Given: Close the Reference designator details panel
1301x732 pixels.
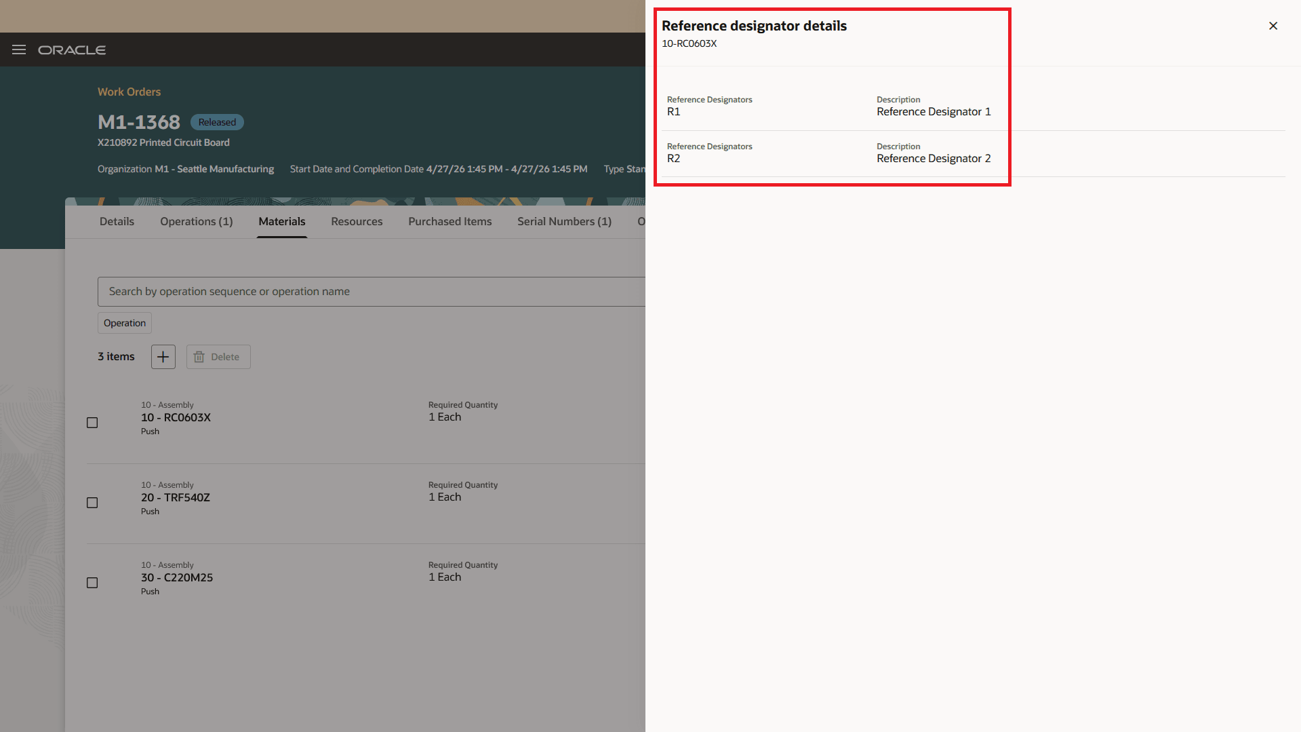Looking at the screenshot, I should click(x=1273, y=26).
